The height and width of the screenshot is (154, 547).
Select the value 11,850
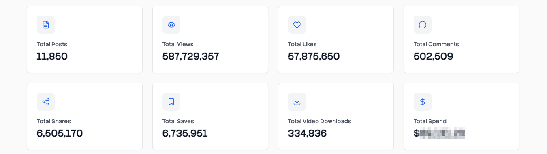tap(52, 56)
